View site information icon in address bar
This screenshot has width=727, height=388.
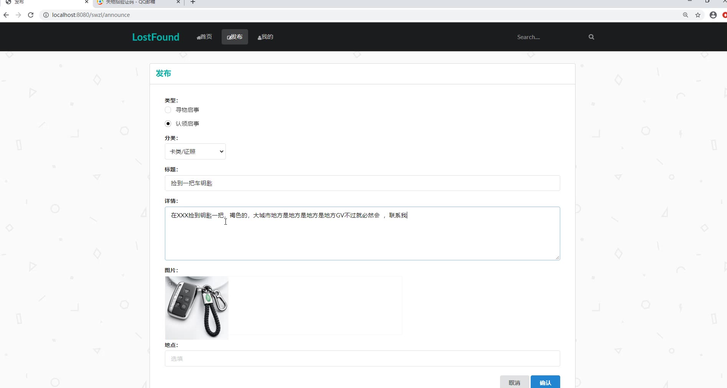46,15
